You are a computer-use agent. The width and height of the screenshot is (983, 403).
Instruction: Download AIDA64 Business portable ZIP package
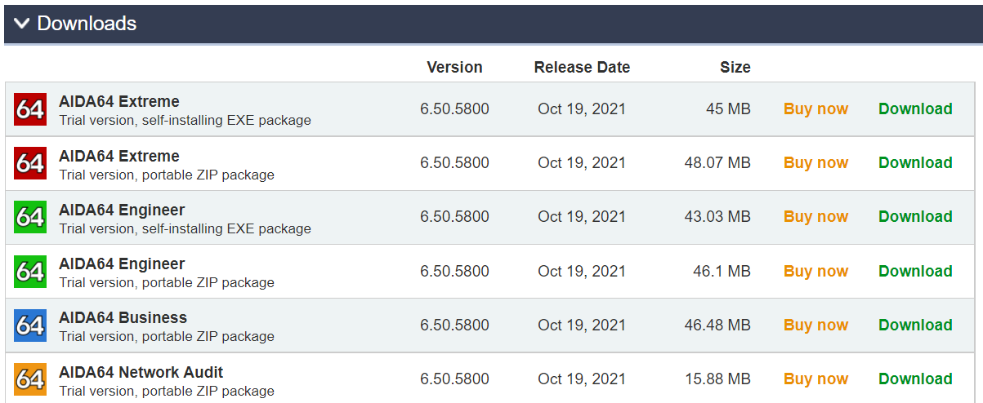click(915, 325)
